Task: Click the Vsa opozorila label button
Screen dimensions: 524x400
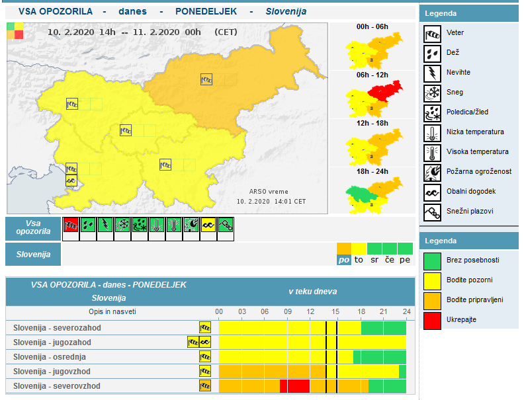Action: (33, 229)
